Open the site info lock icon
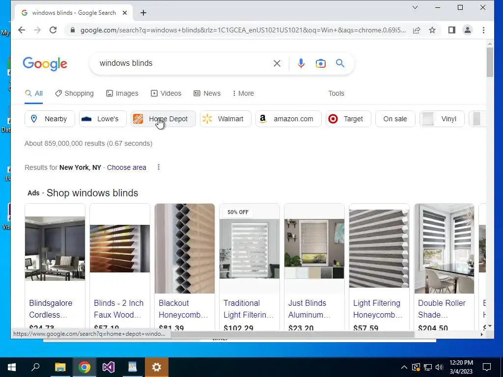Viewport: 503px width, 377px height. 73,30
